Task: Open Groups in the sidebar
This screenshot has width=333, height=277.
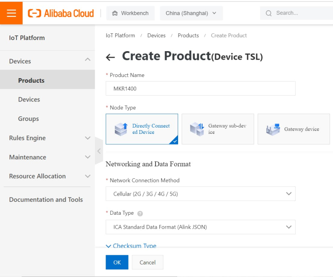Action: click(28, 119)
